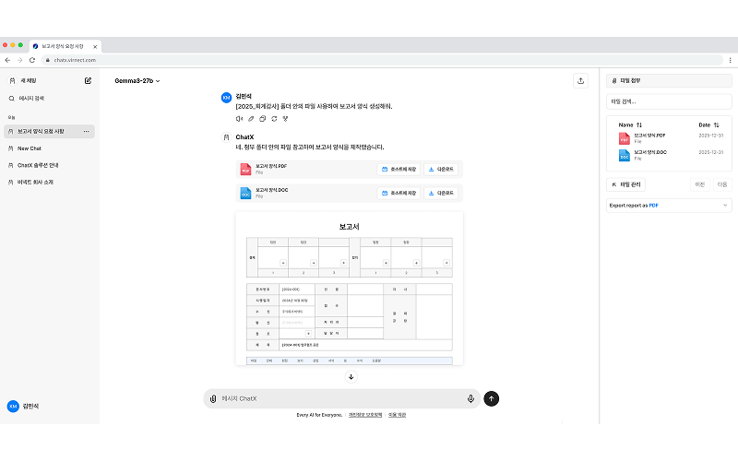Click the read-aloud speaker icon under user message

pos(239,118)
